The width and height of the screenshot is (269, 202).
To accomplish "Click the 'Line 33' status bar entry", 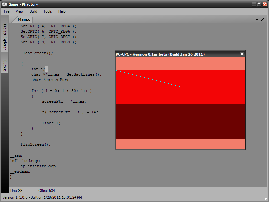I will [x=16, y=191].
